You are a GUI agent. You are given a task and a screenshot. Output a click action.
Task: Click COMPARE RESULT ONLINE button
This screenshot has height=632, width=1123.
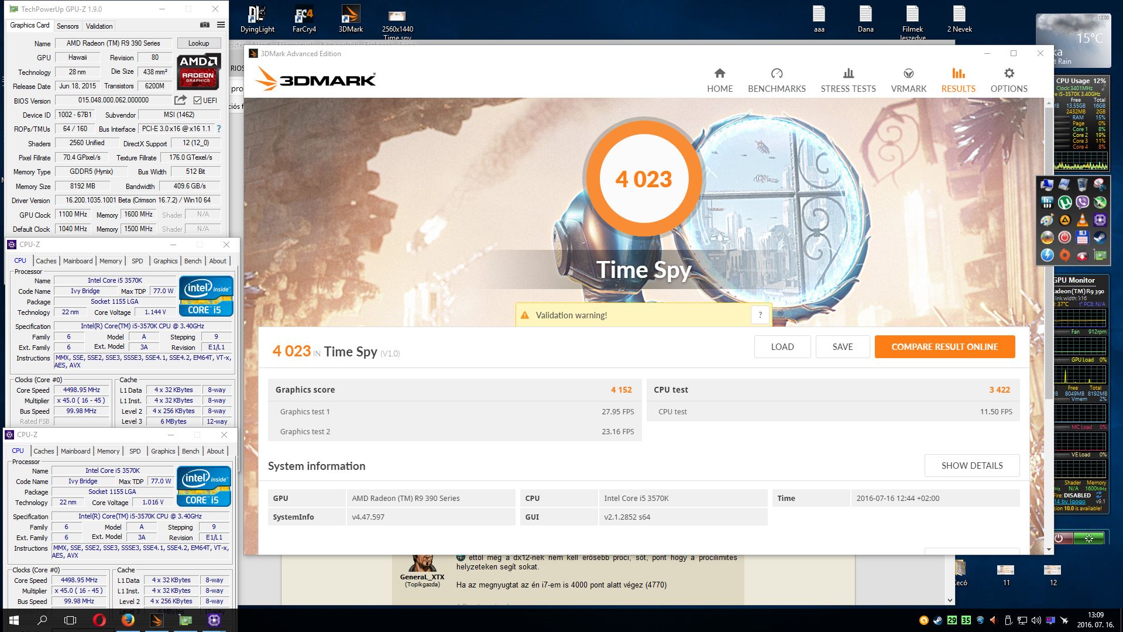click(945, 346)
